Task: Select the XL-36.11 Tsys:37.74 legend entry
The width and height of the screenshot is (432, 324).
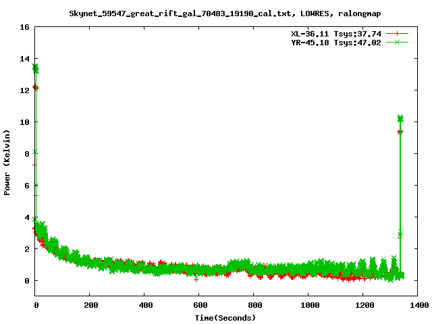Action: click(336, 34)
